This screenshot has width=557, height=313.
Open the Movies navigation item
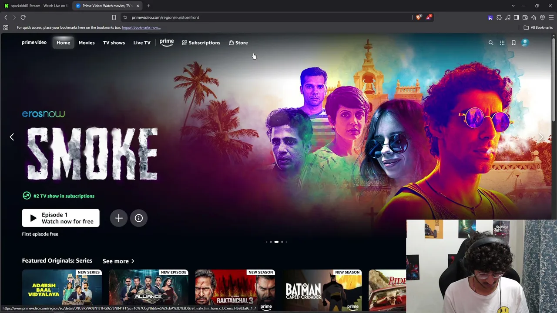87,43
